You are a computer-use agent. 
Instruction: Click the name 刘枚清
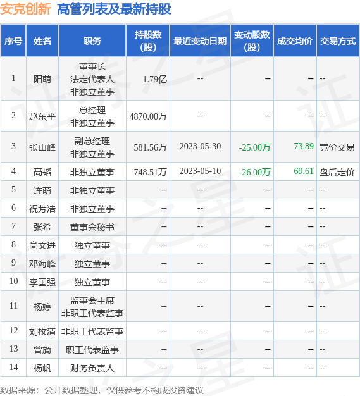(x=42, y=331)
